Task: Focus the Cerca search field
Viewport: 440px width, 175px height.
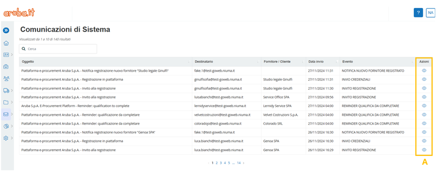Action: click(58, 49)
